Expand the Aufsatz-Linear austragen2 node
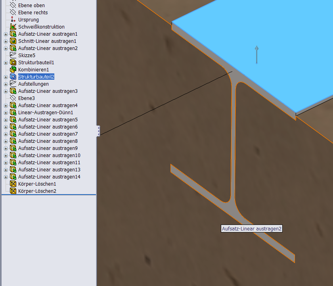This screenshot has width=333, height=286. tap(6, 48)
